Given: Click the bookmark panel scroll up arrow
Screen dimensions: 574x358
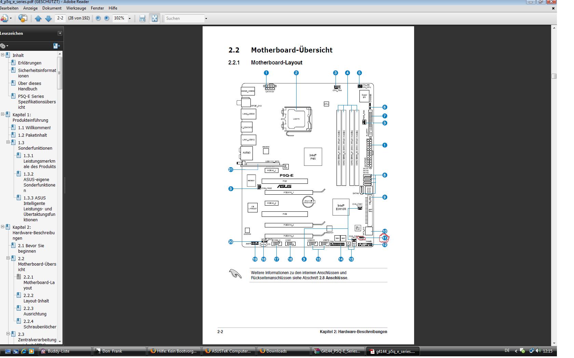Looking at the screenshot, I should tap(60, 54).
